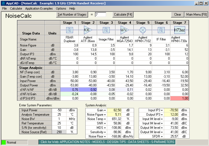Click the AppCAD title bar application icon
The width and height of the screenshot is (209, 146).
3,3
